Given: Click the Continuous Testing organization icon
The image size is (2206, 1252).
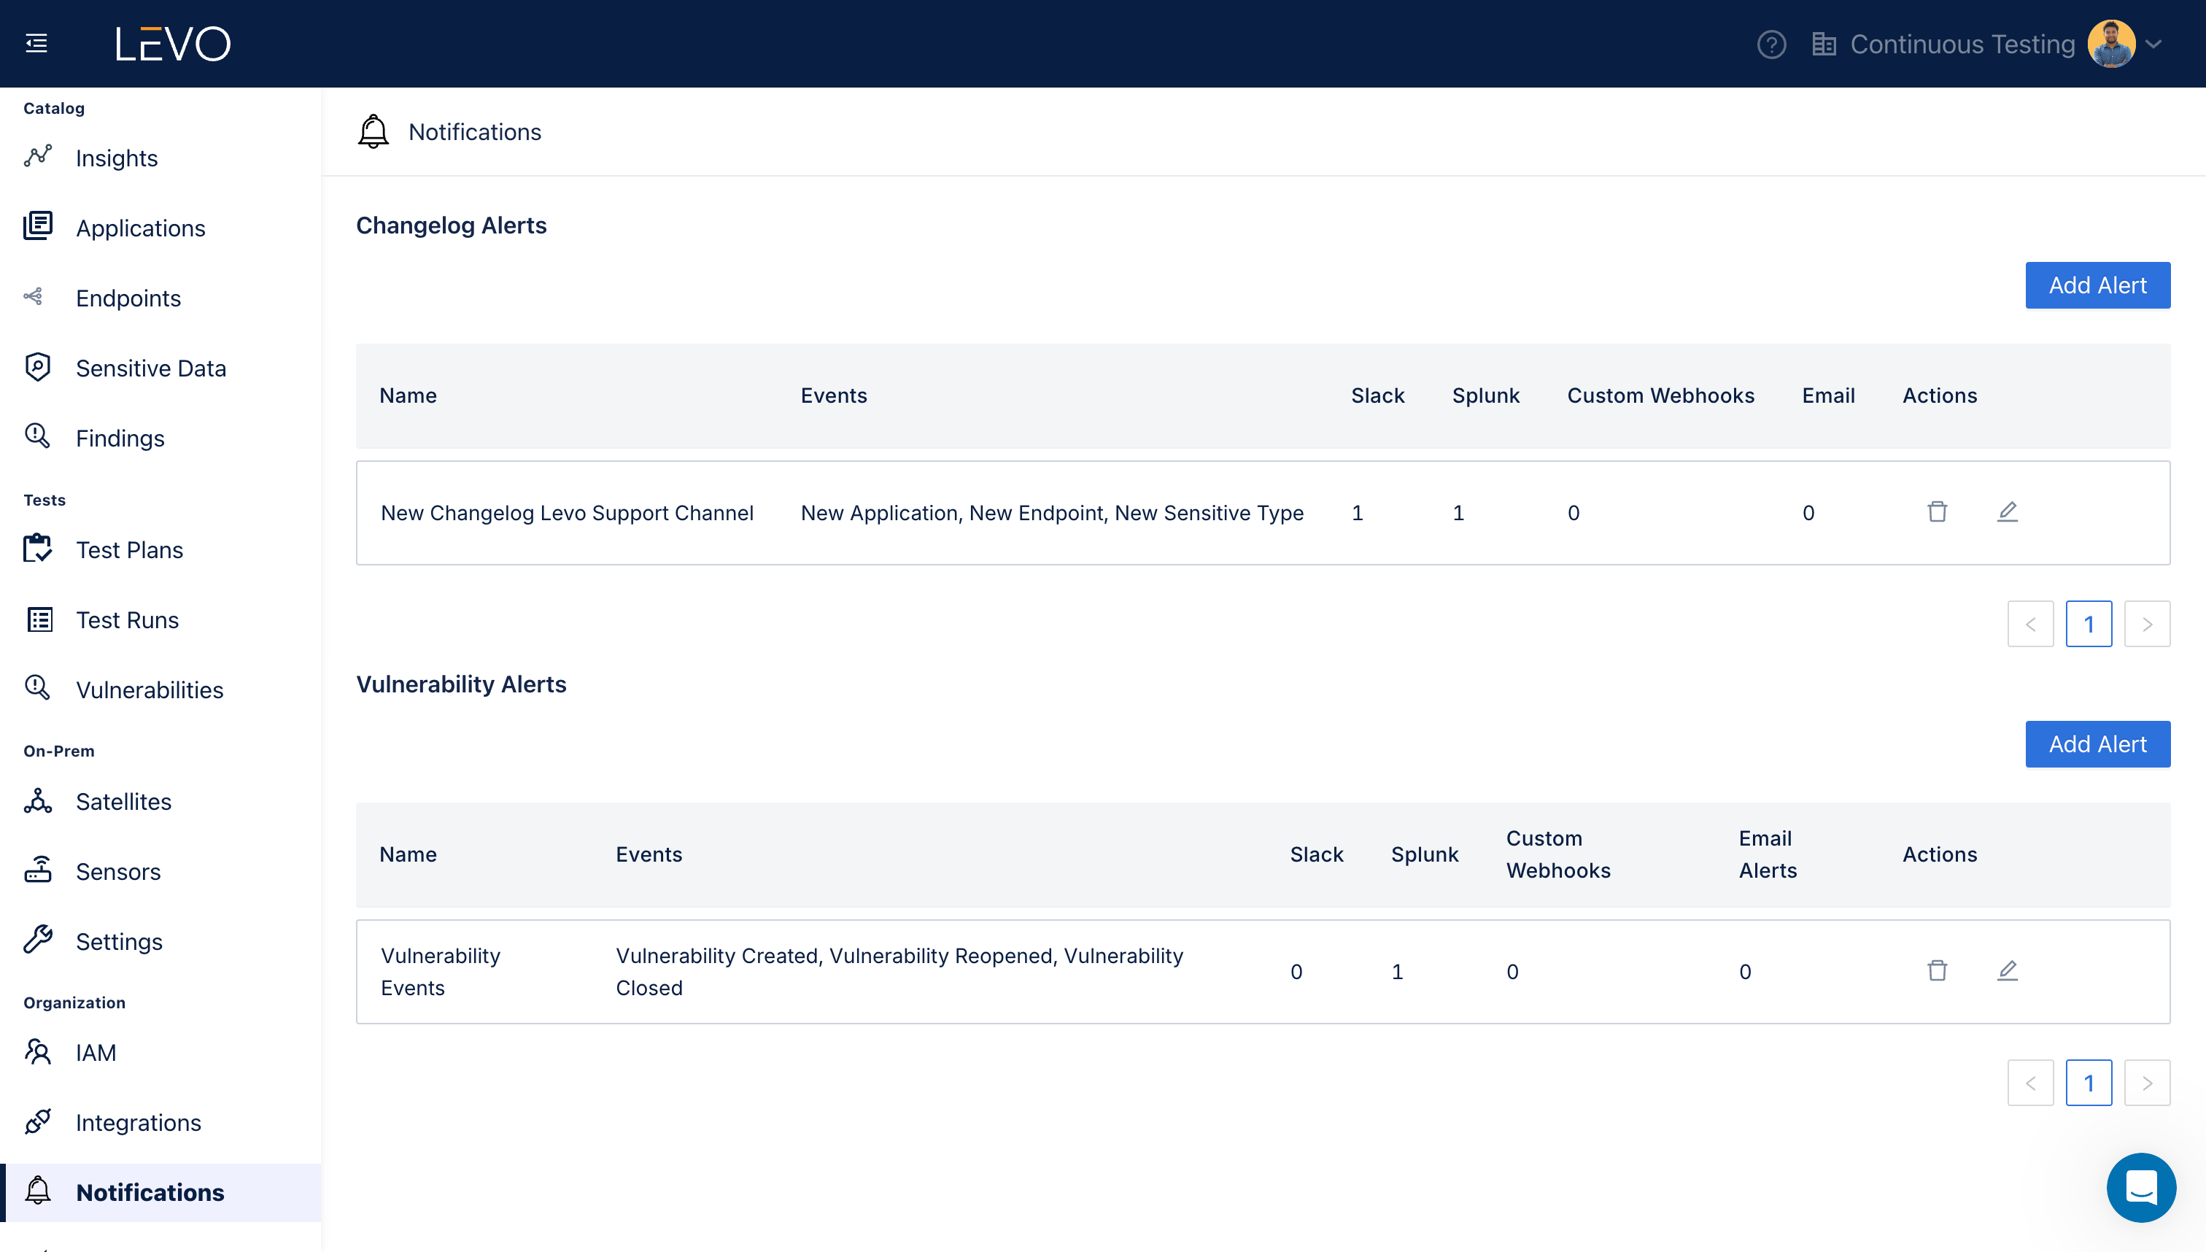Looking at the screenshot, I should pos(1824,44).
